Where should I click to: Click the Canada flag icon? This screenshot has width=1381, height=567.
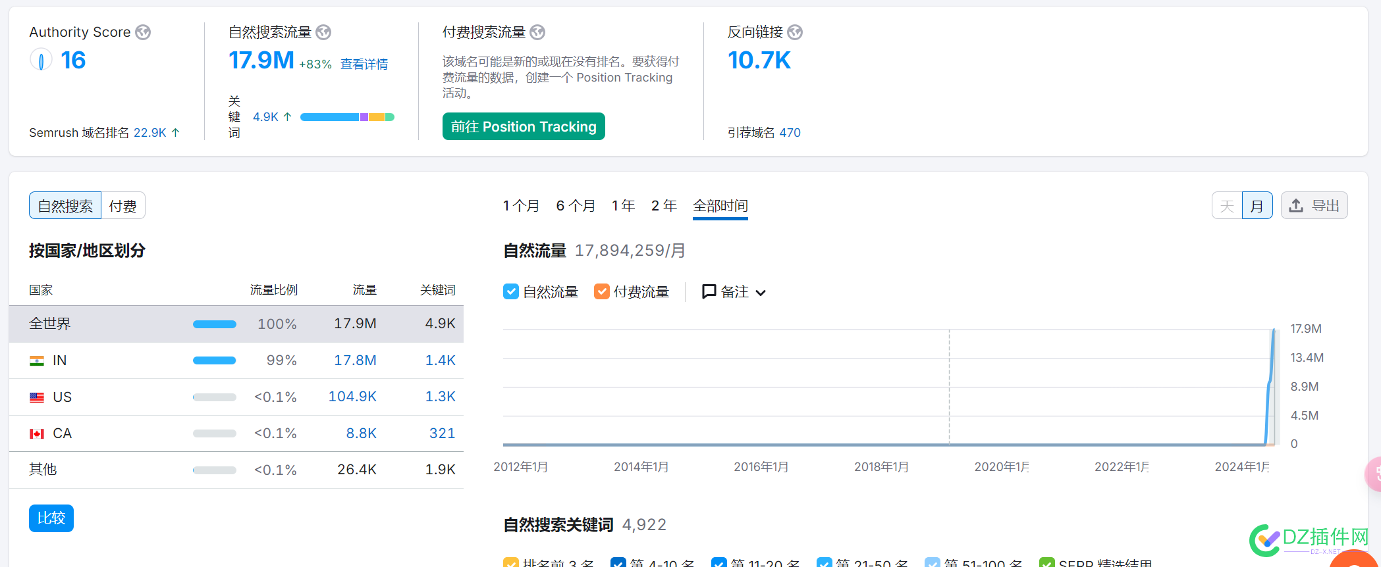(x=37, y=433)
